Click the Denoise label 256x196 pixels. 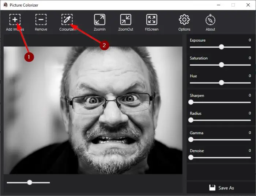click(x=197, y=151)
